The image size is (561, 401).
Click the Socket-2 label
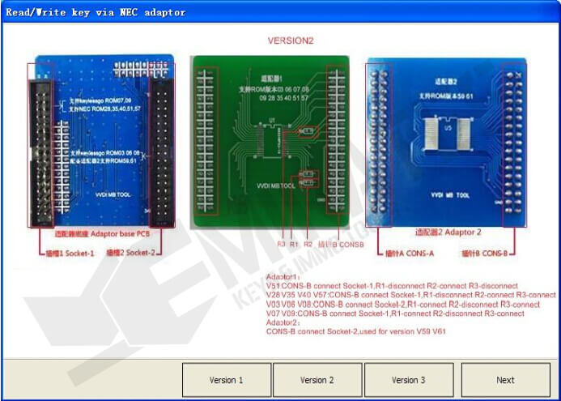click(131, 253)
